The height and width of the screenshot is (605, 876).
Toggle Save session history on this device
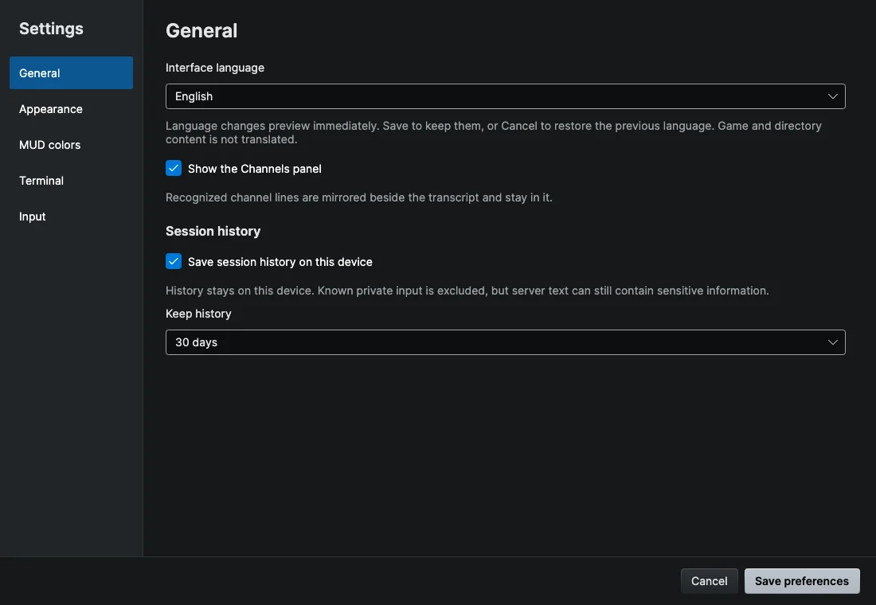point(174,261)
